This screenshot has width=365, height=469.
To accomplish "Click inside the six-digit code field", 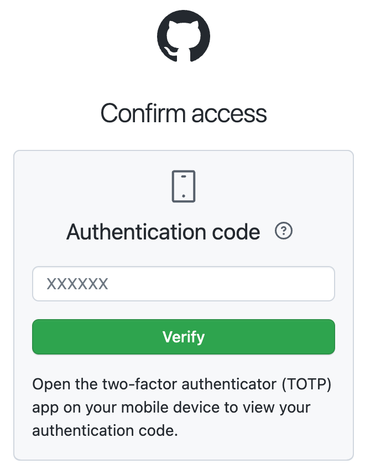I will click(184, 284).
